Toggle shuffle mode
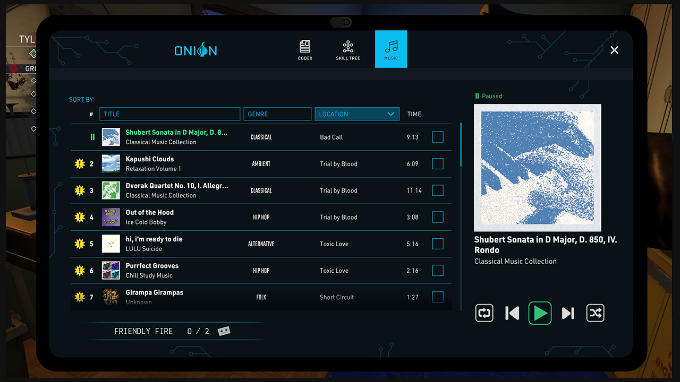This screenshot has width=680, height=382. [596, 313]
